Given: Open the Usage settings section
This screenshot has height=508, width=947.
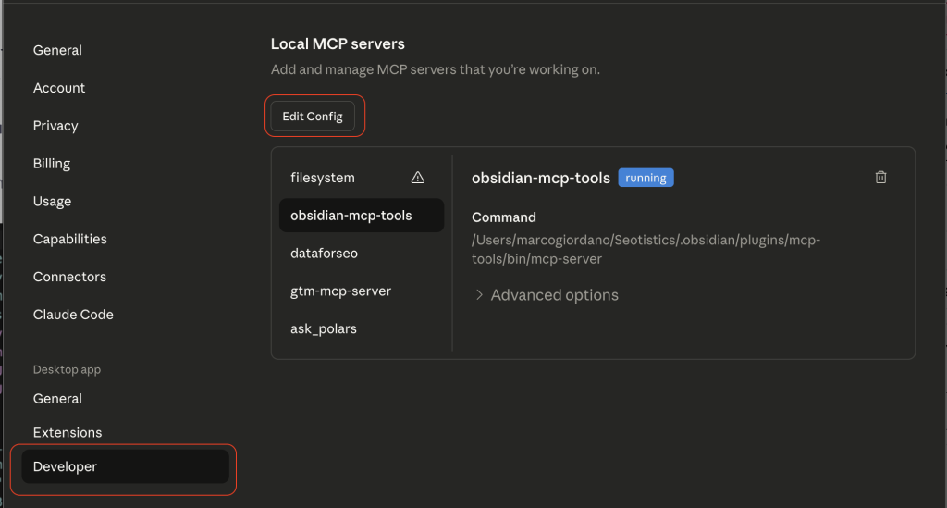Looking at the screenshot, I should [52, 202].
